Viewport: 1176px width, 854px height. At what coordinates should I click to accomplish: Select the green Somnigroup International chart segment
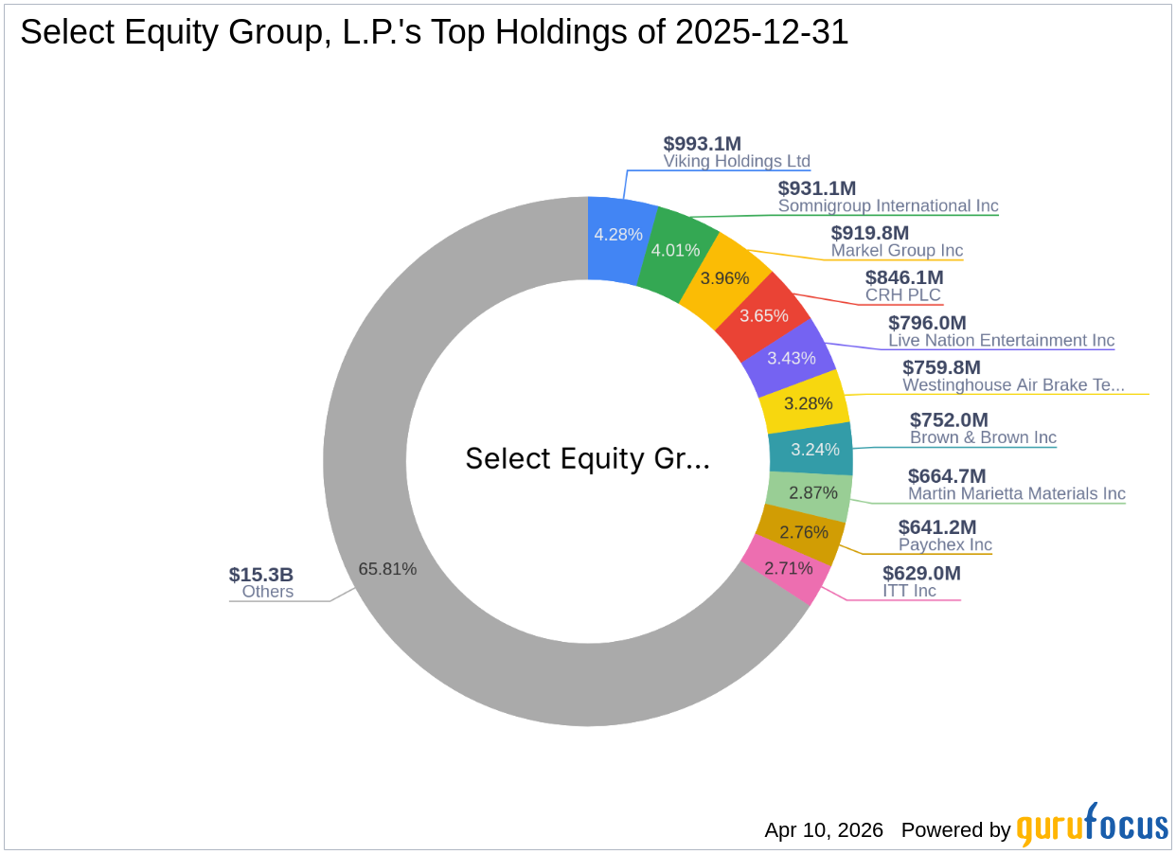[x=674, y=250]
